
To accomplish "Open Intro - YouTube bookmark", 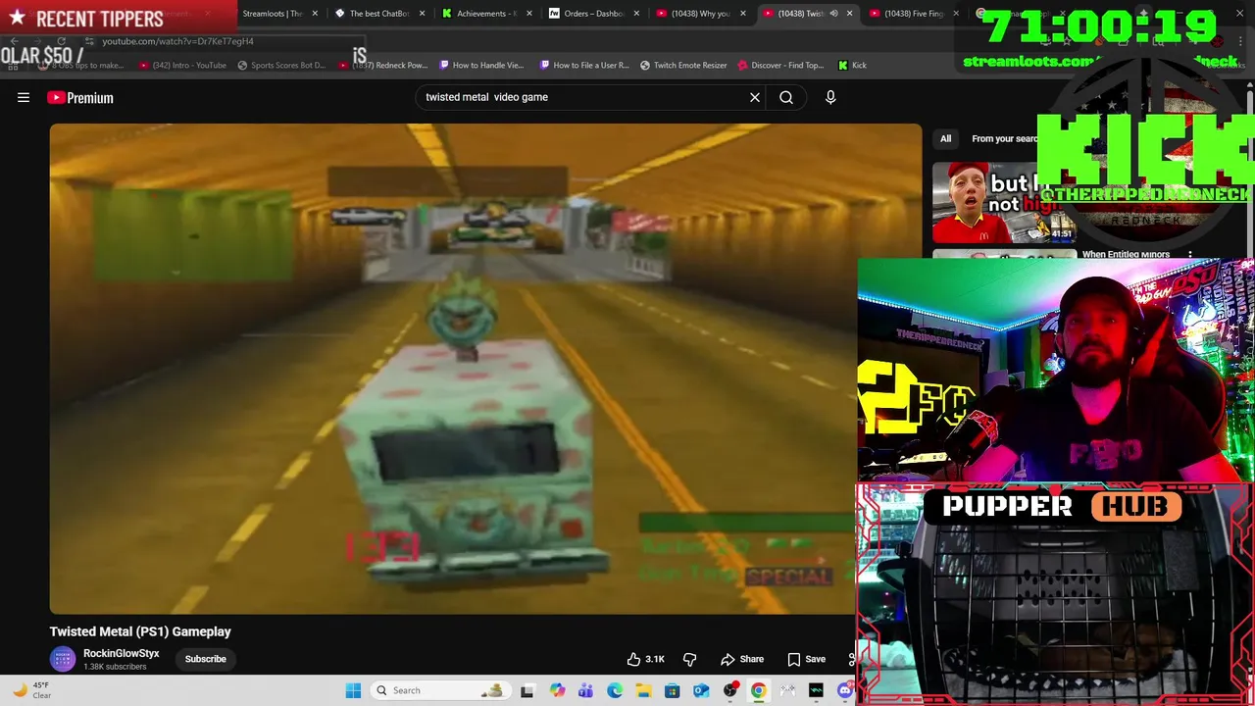I will [182, 66].
